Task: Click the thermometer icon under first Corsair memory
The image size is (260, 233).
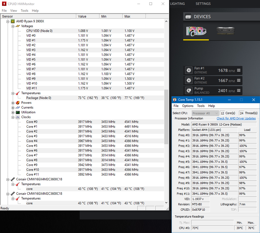Action: [x=18, y=184]
